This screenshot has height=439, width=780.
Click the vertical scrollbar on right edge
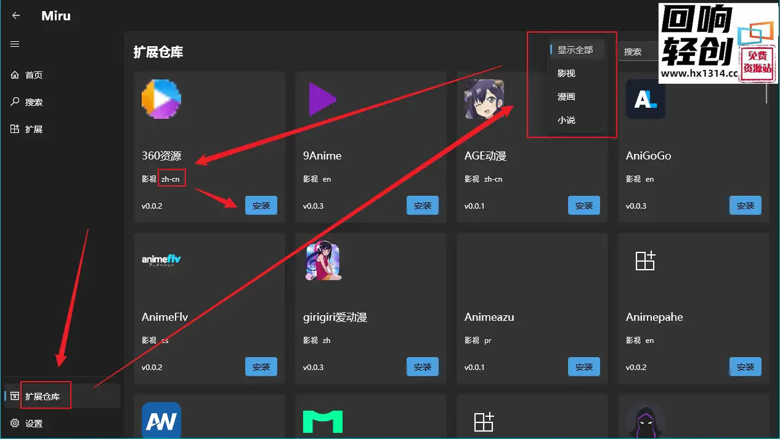(766, 92)
